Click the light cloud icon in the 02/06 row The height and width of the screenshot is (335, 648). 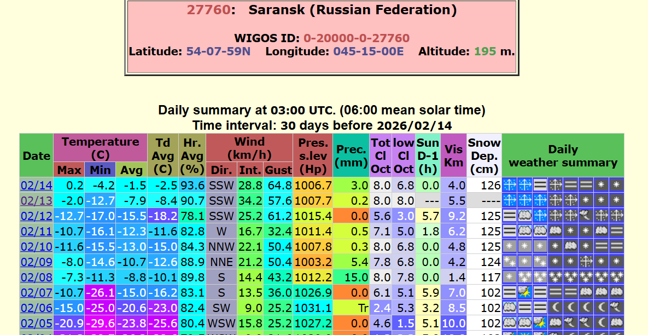[x=510, y=308]
